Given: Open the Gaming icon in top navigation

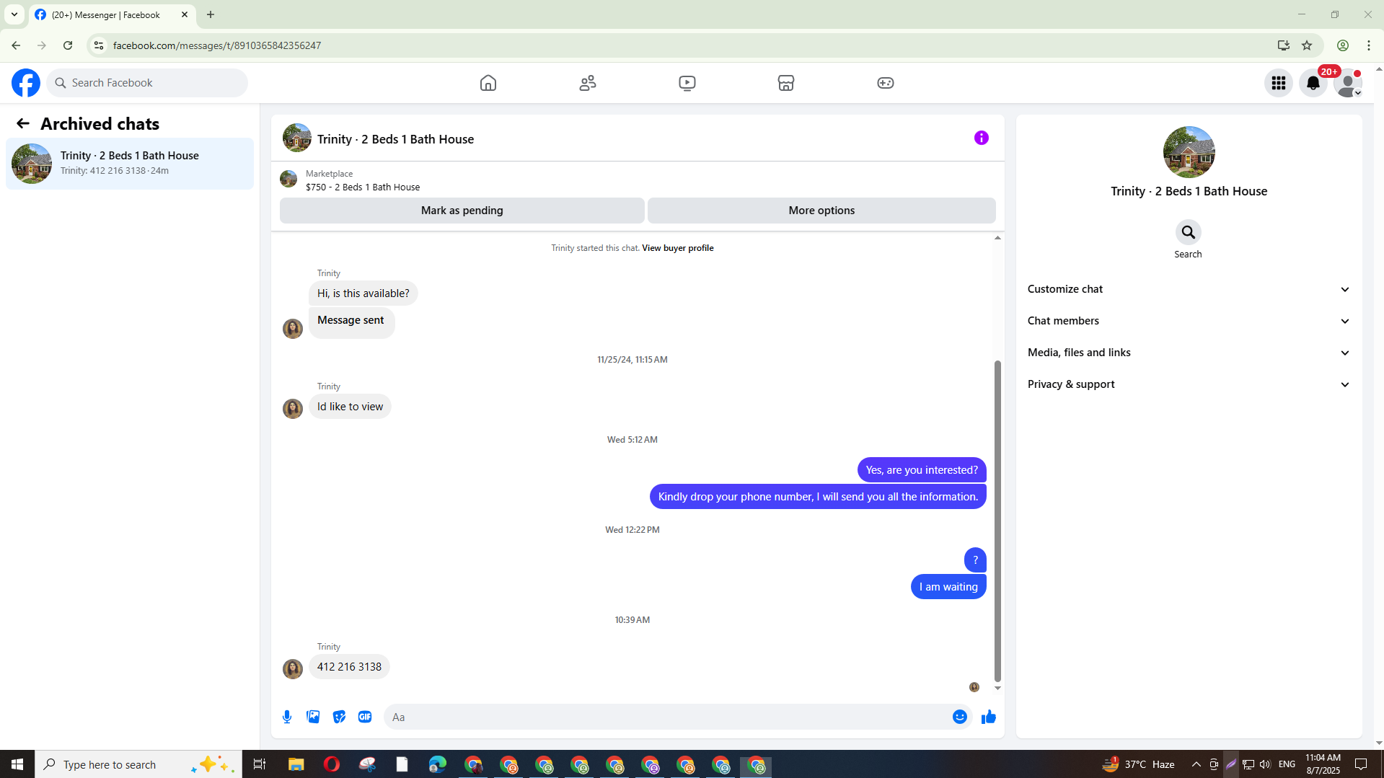Looking at the screenshot, I should (x=886, y=83).
